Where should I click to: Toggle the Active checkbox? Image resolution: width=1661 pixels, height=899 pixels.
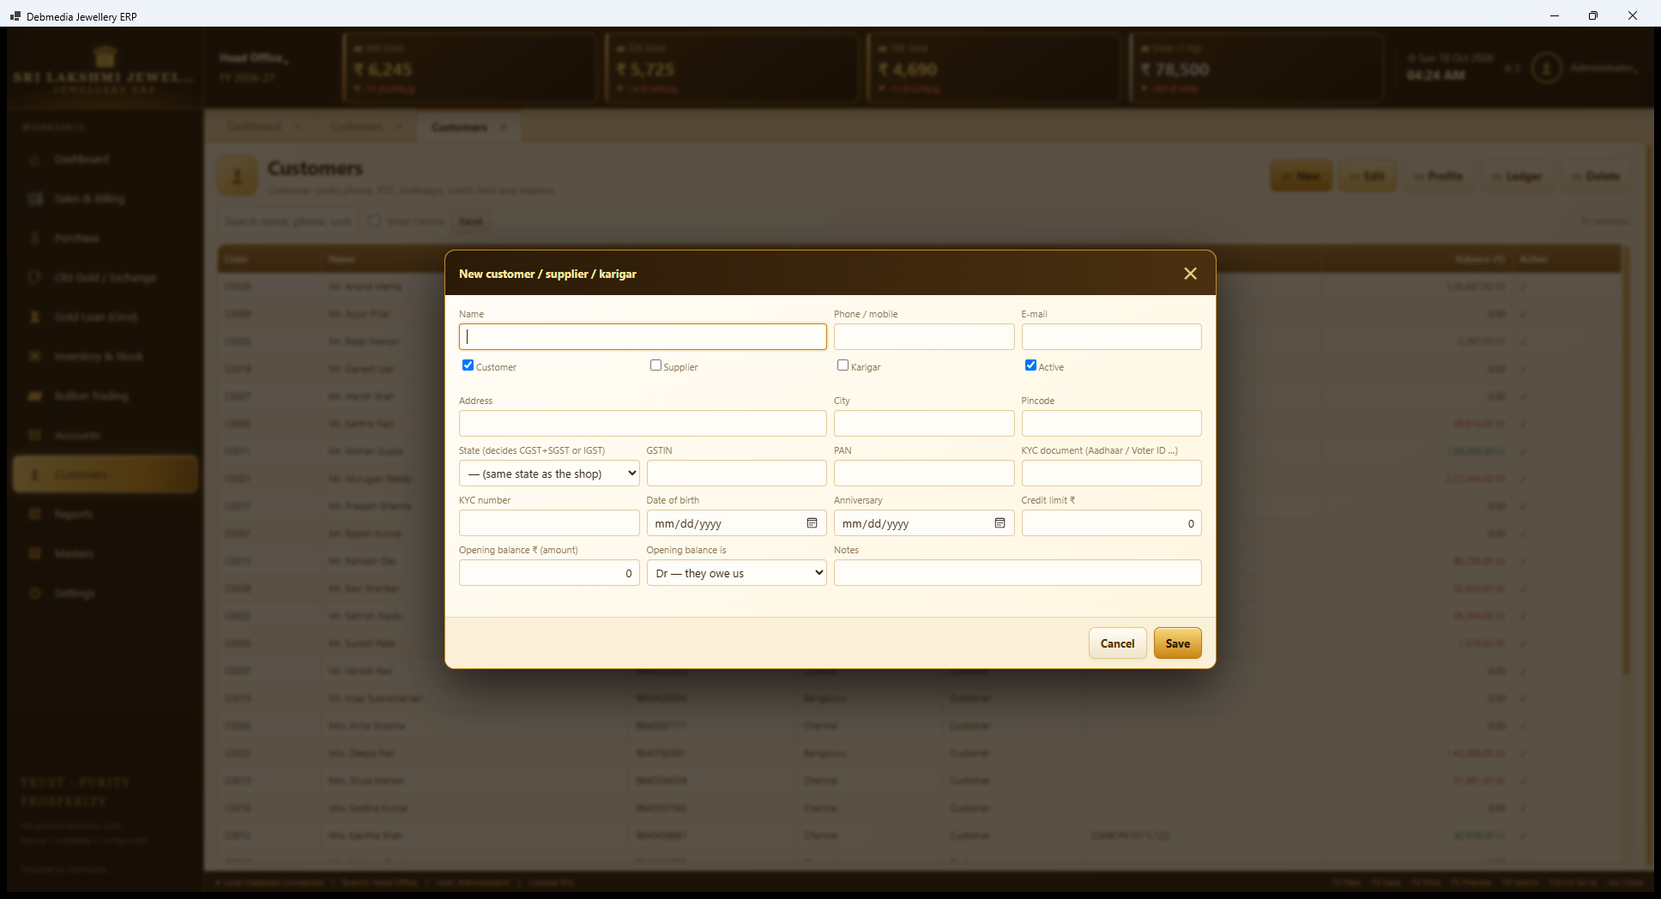(x=1030, y=365)
